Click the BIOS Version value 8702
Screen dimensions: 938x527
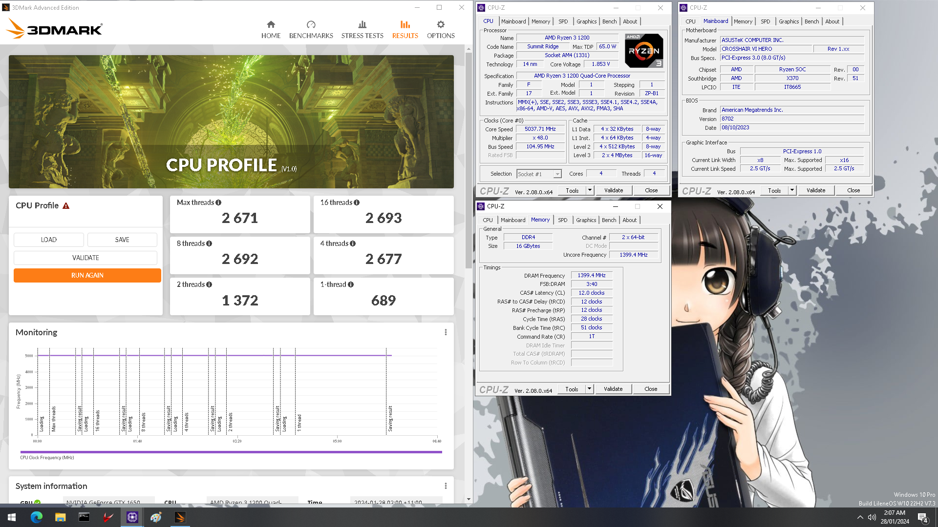(x=792, y=119)
